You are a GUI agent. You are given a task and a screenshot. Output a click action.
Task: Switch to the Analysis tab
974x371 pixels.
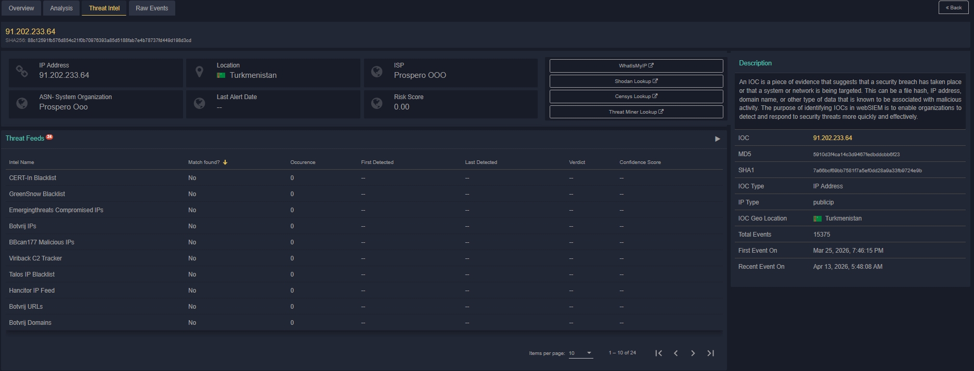(61, 8)
